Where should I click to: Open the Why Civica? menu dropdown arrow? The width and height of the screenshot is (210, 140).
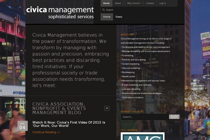[x=142, y=3]
